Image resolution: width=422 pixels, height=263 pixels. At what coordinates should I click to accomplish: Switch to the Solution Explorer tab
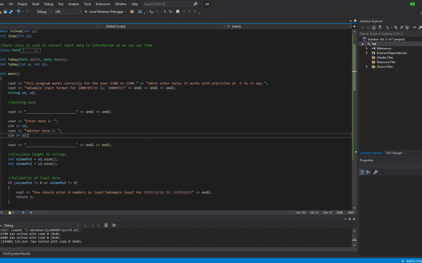coord(371,153)
